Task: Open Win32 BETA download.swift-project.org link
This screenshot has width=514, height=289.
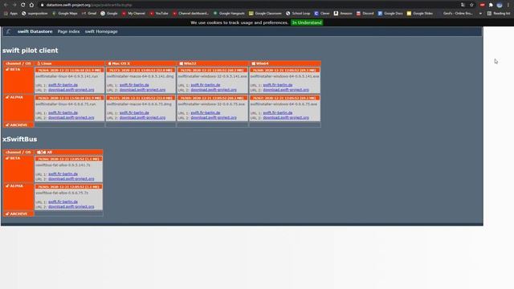Action: pos(214,90)
